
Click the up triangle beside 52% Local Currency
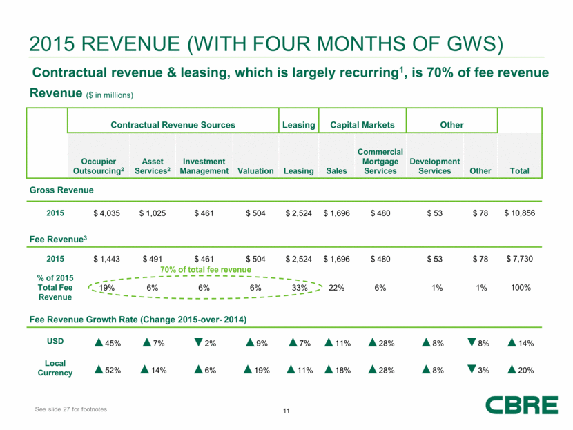tap(97, 371)
